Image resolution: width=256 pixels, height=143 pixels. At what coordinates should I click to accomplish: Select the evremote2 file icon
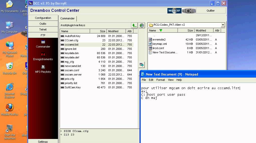(150, 40)
